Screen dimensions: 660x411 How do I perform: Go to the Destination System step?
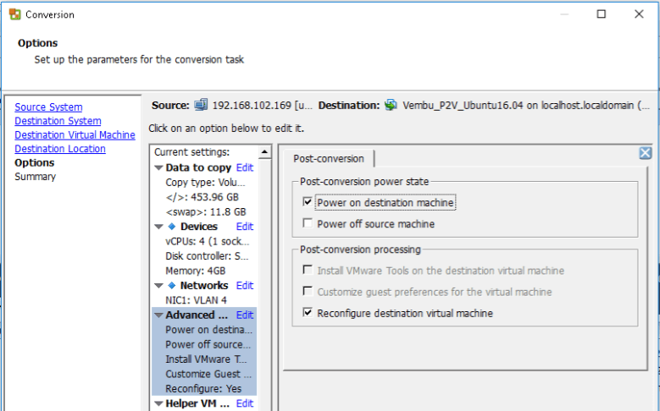58,121
